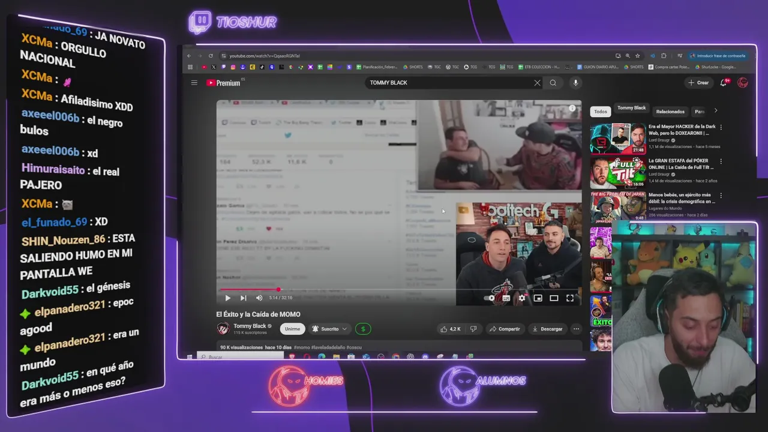
Task: Open HACKER de la Dark Web video thumbnail
Action: pos(617,139)
